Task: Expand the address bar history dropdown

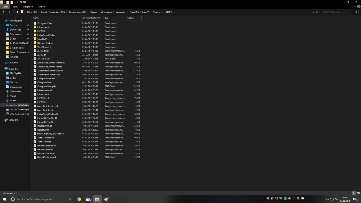Action: pos(314,12)
